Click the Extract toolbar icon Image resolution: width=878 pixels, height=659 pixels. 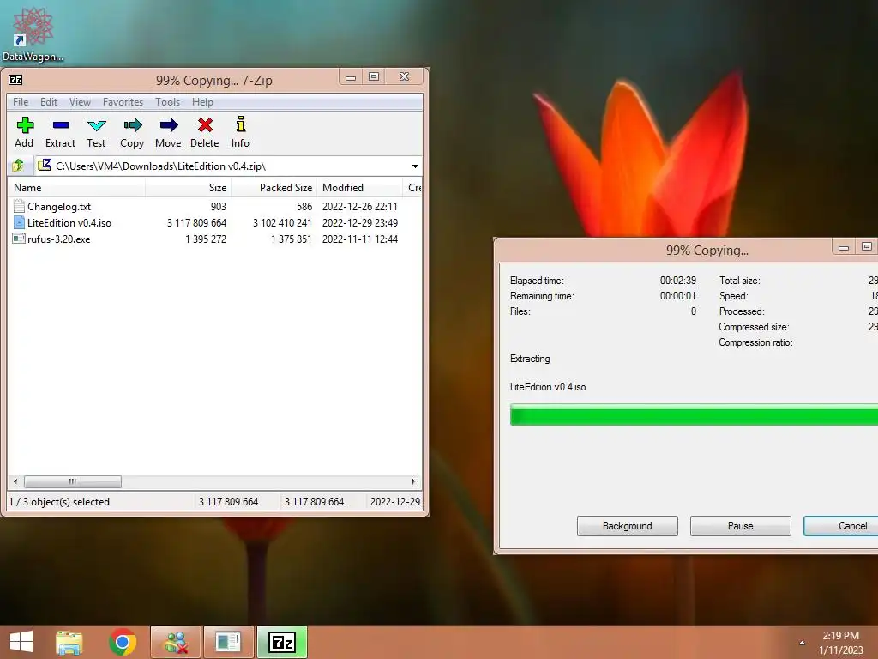tap(61, 125)
